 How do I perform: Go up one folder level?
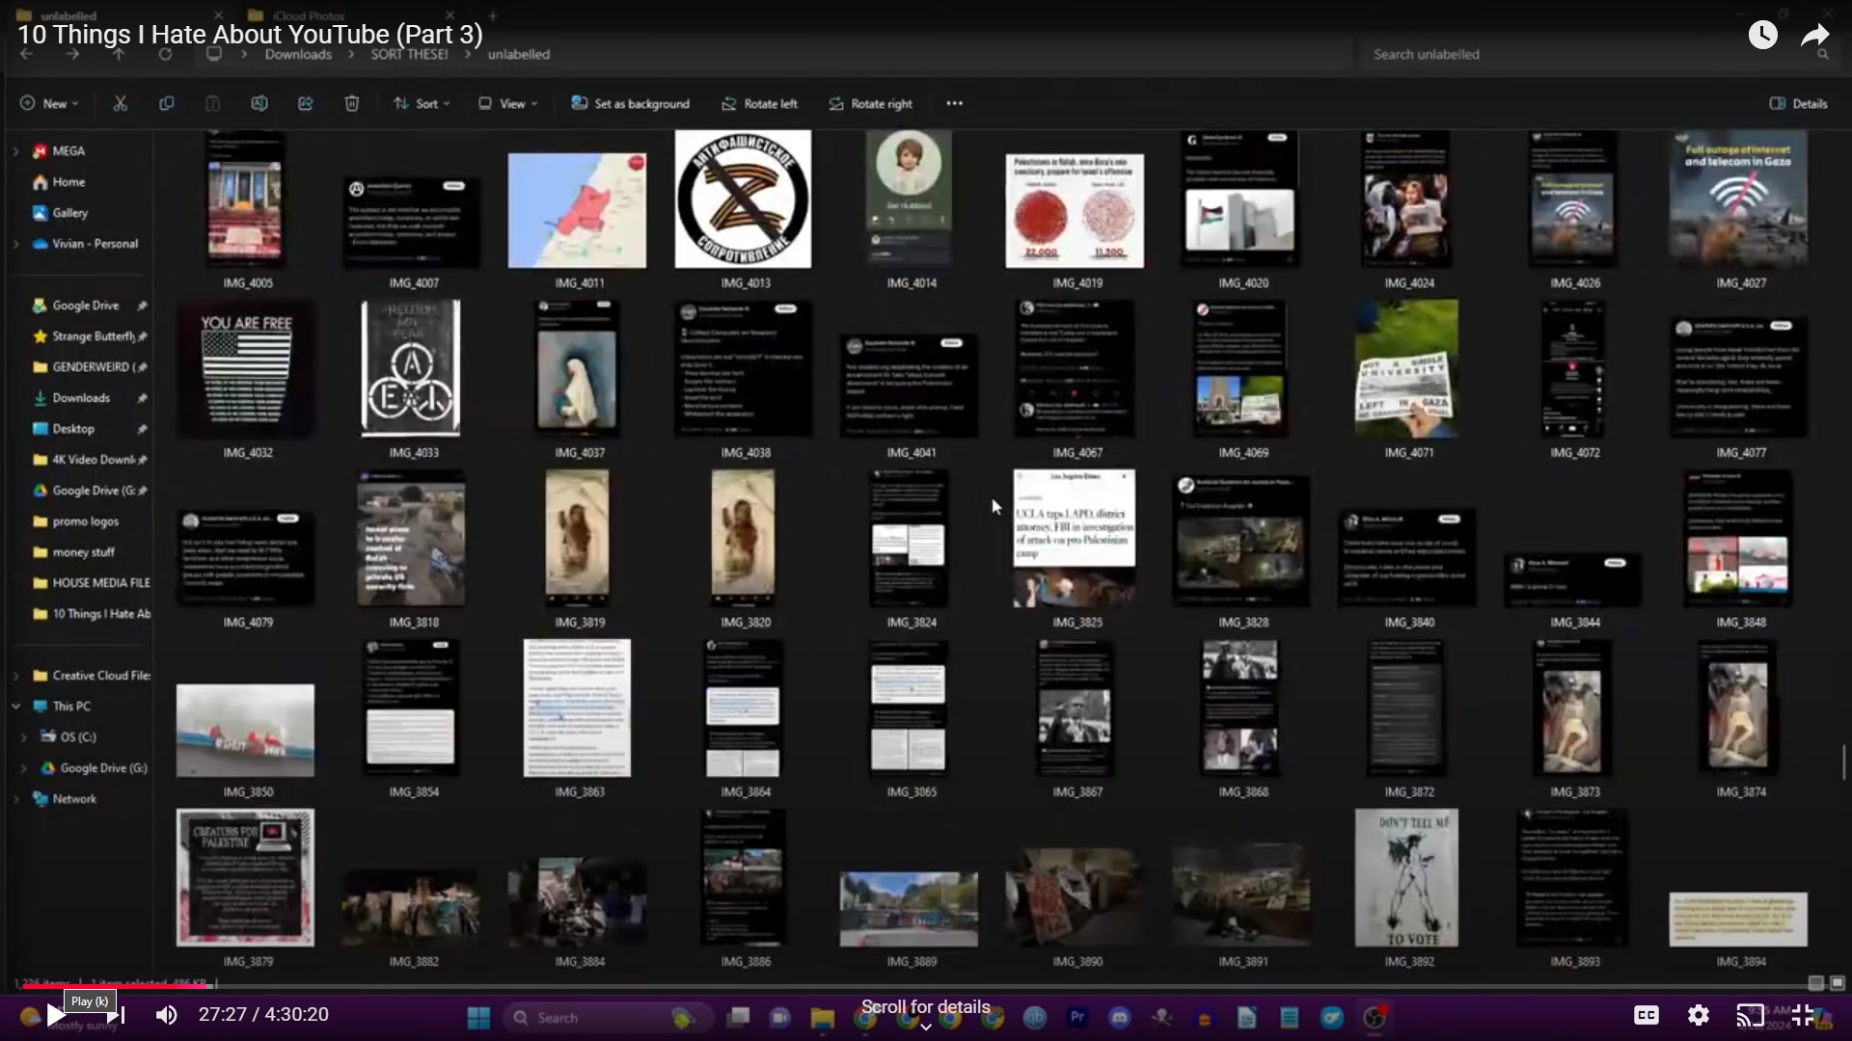click(x=120, y=54)
